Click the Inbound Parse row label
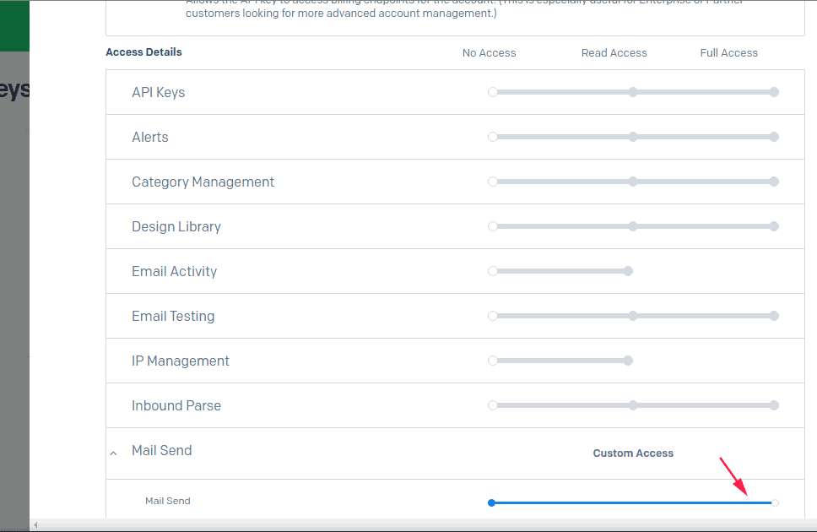The height and width of the screenshot is (532, 817). coord(176,406)
